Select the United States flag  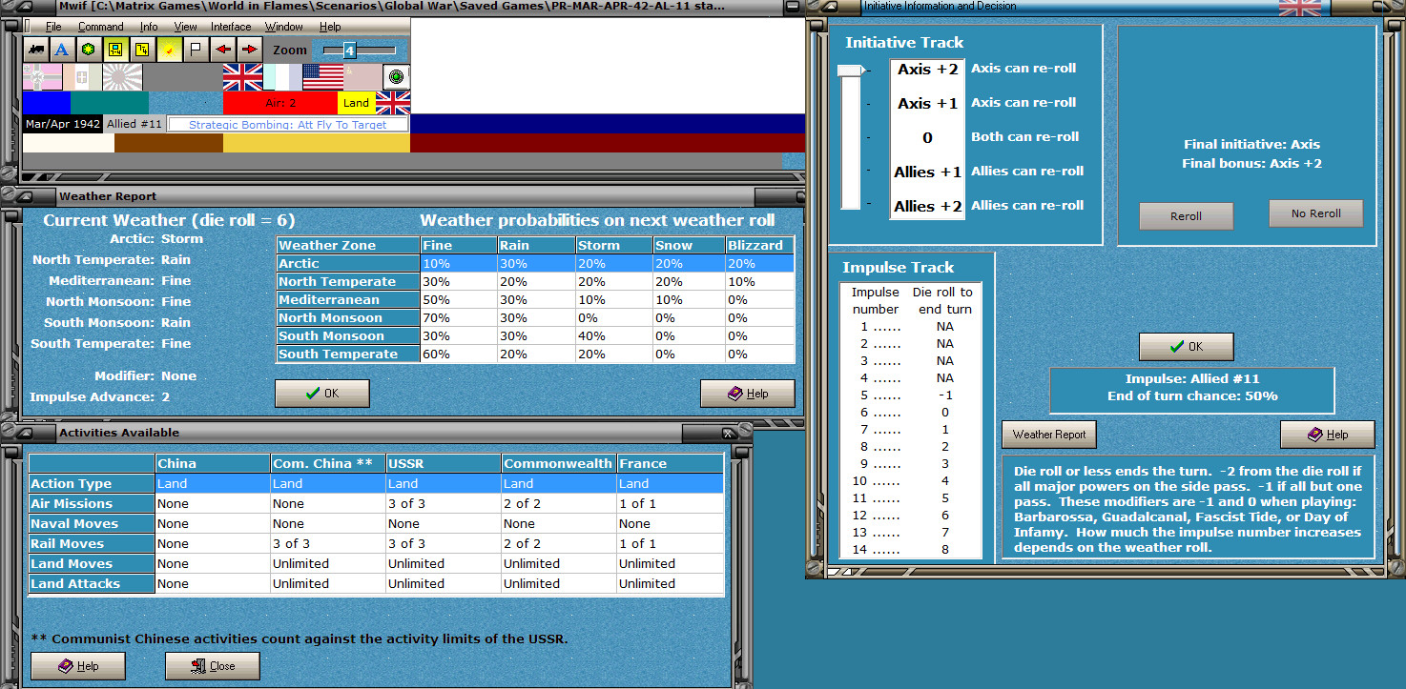pyautogui.click(x=322, y=77)
